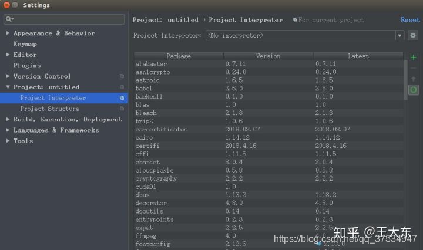Select the dbus package row
423x250 pixels.
point(268,195)
